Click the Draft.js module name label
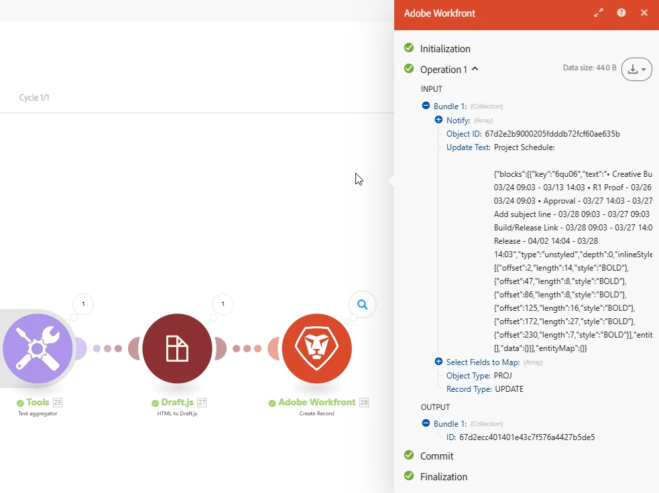 (178, 403)
